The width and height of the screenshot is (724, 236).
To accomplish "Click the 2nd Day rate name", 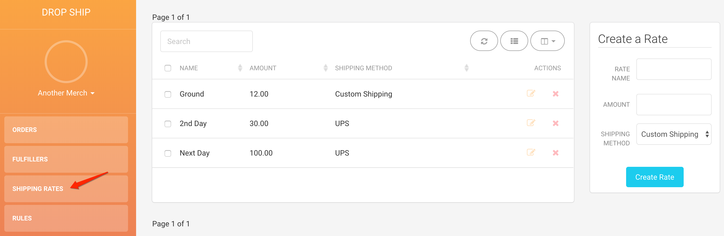I will 193,123.
